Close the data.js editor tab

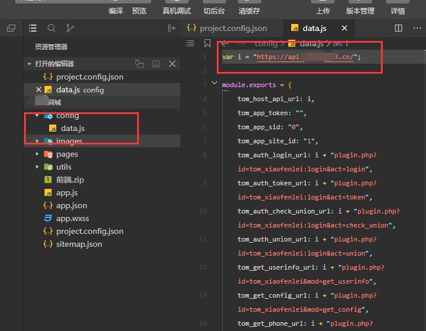tap(344, 28)
